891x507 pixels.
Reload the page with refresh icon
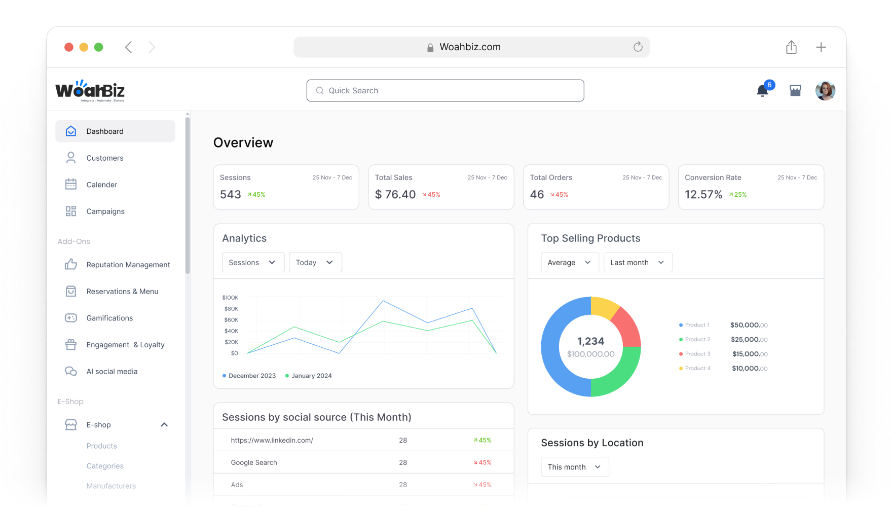pyautogui.click(x=638, y=47)
